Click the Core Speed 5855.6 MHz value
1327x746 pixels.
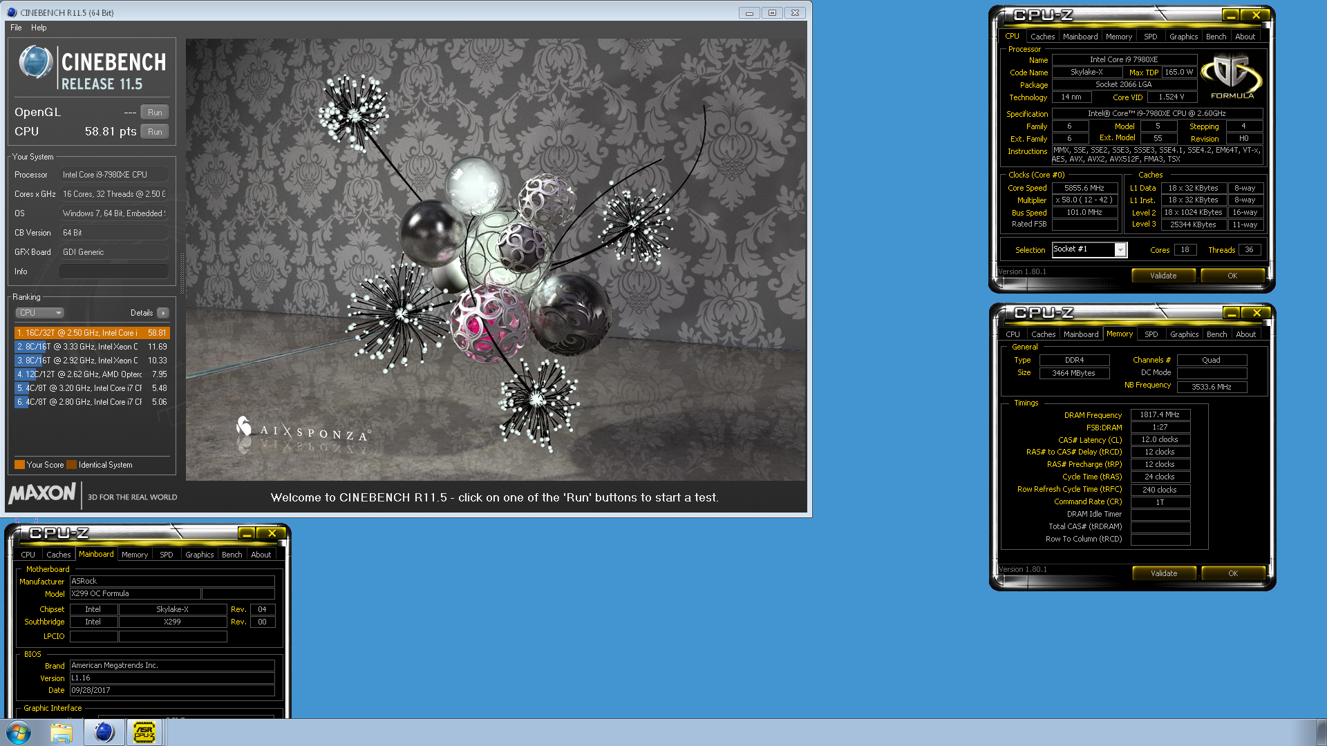[x=1084, y=188]
